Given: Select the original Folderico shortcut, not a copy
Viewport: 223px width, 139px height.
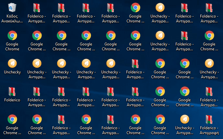Looking at the screenshot, I should tap(12, 91).
